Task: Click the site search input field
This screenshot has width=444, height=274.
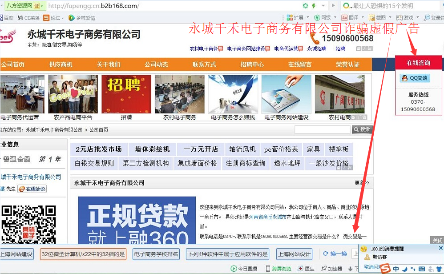Action: click(323, 129)
